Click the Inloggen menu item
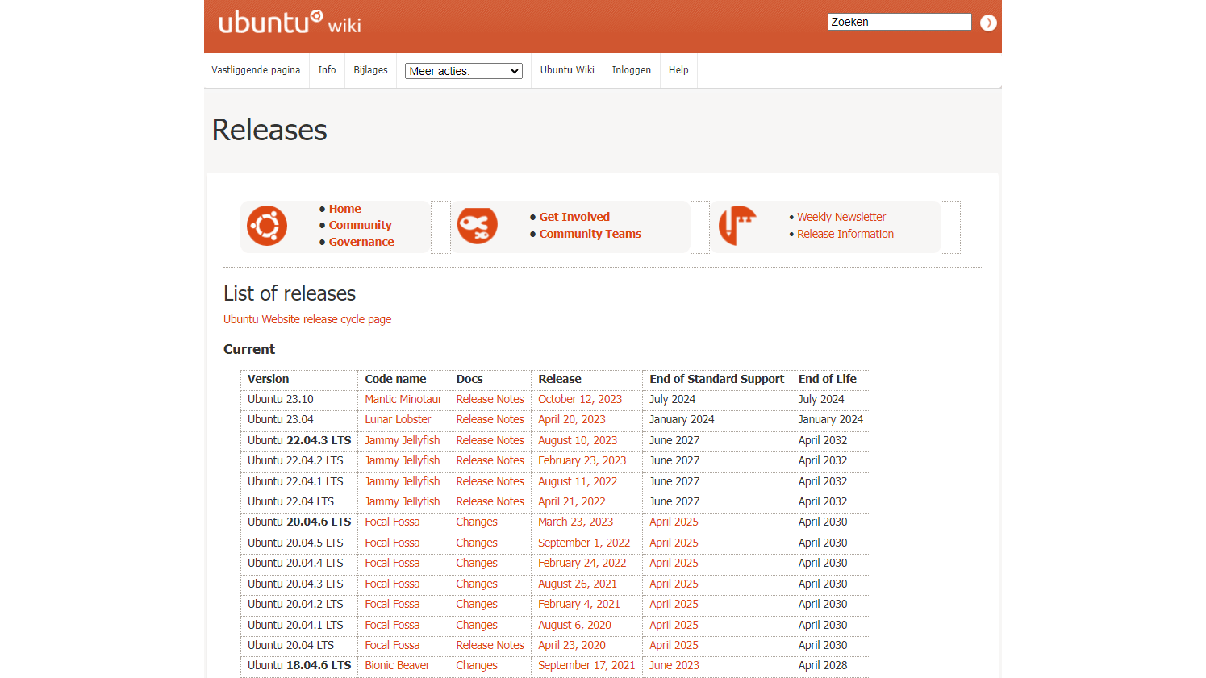Screen dimensions: 1206x678 pos(632,70)
